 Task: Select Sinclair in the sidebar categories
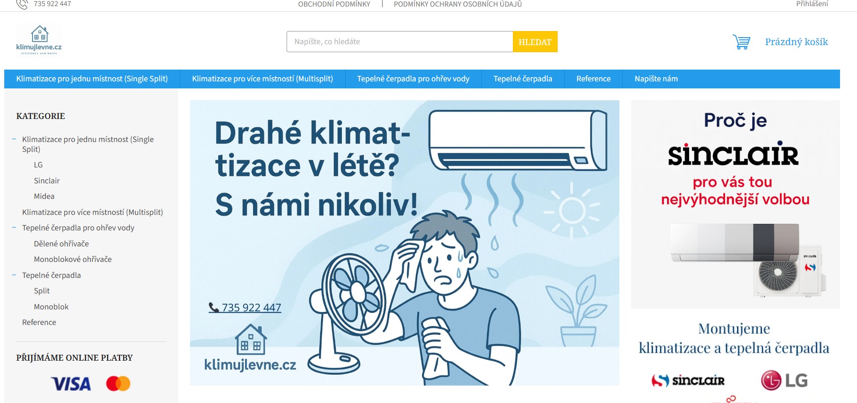pos(47,181)
